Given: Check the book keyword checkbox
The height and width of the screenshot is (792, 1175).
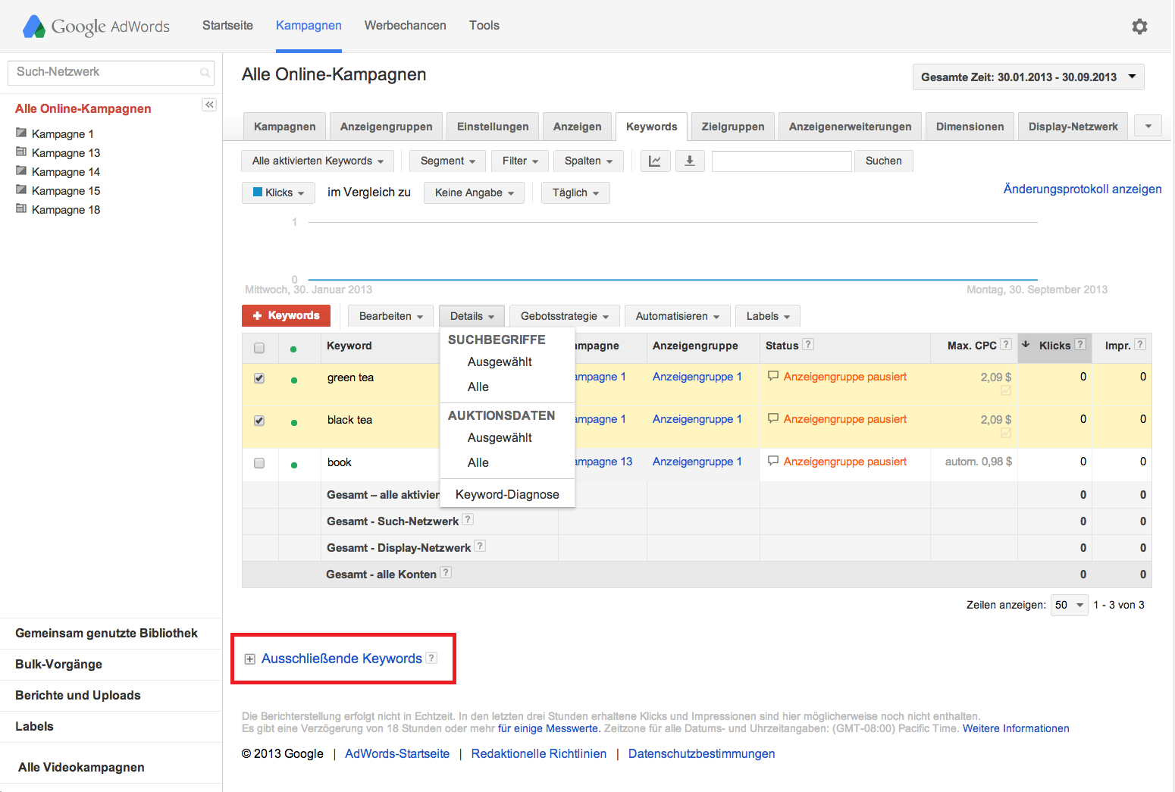Looking at the screenshot, I should [259, 463].
